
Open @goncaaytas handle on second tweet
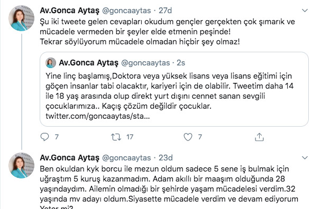coord(126,158)
